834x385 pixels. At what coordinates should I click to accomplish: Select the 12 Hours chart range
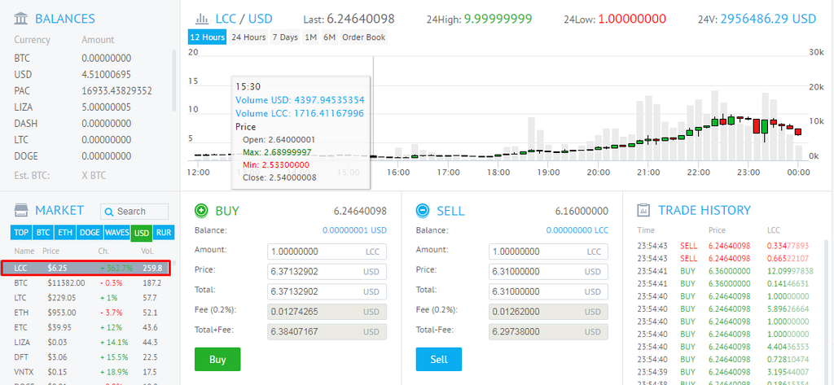[207, 37]
